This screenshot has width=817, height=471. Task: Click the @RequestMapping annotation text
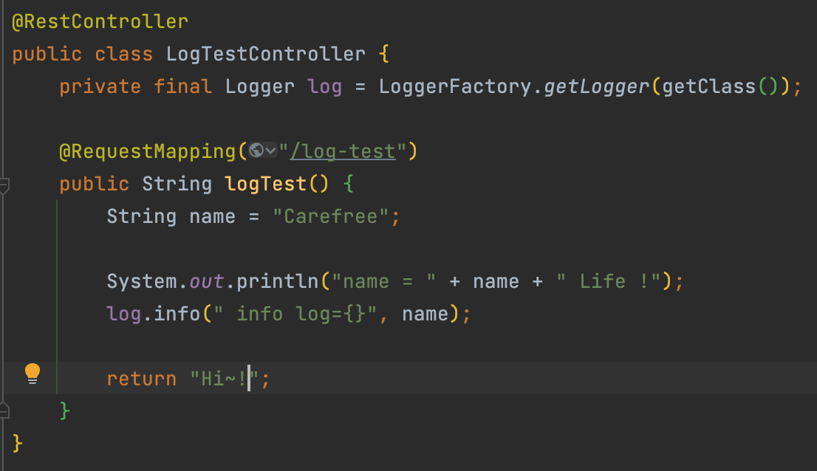148,151
